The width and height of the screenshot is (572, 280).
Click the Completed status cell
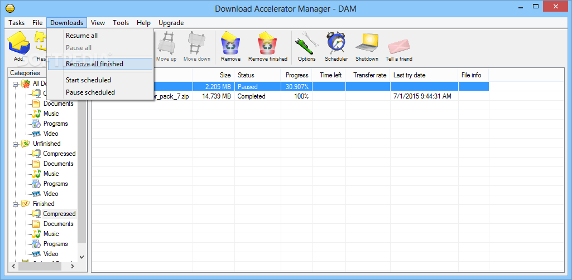click(258, 96)
